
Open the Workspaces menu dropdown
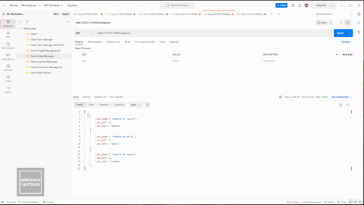coord(30,5)
